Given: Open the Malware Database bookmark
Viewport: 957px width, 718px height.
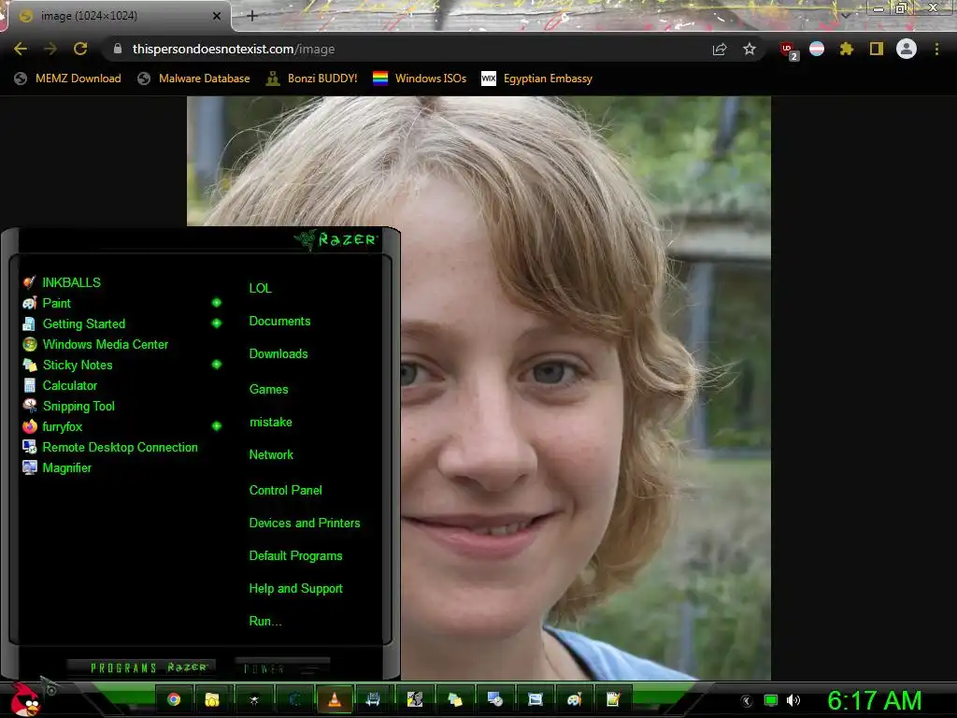Looking at the screenshot, I should (193, 79).
